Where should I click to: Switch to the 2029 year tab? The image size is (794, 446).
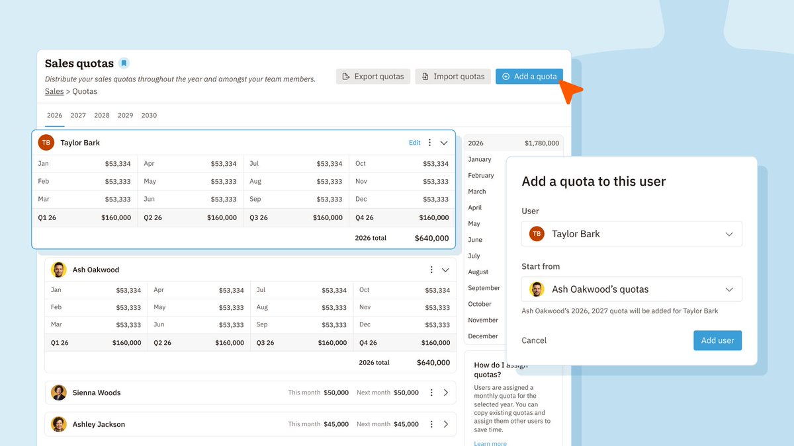[x=126, y=115]
